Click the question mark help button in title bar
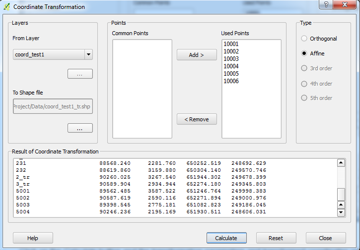The width and height of the screenshot is (360, 250). pyautogui.click(x=326, y=4)
